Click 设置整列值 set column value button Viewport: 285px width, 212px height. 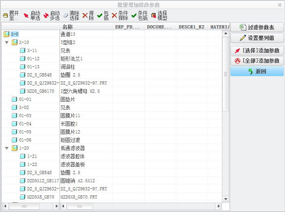[257, 38]
